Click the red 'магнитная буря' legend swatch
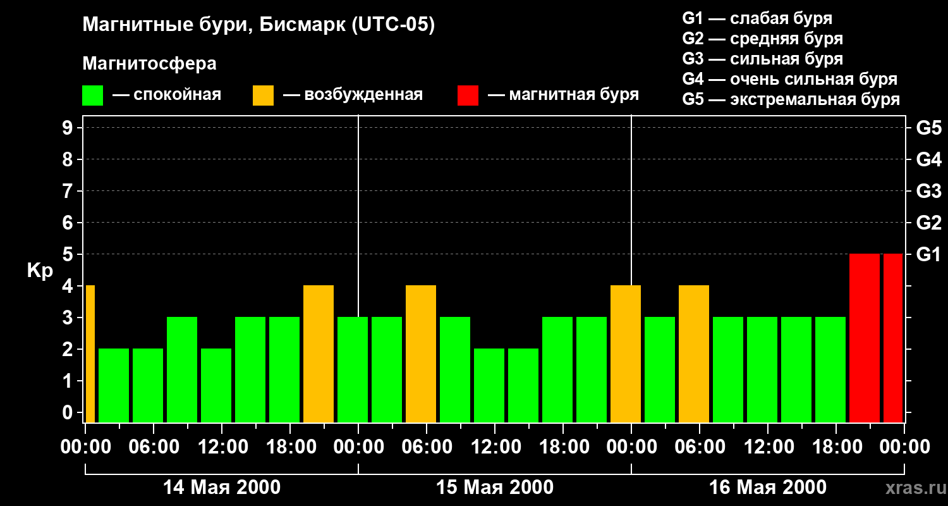The height and width of the screenshot is (506, 948). [468, 96]
